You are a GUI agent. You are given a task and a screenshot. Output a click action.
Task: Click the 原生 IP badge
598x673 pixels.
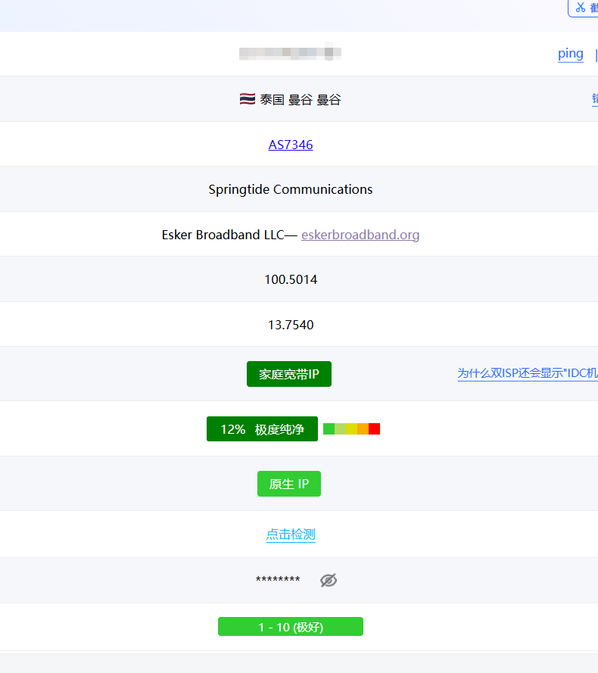click(289, 484)
